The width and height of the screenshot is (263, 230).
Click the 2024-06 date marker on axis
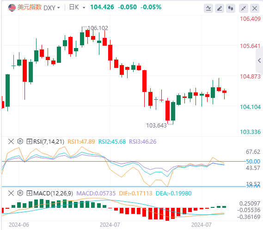(x=19, y=224)
